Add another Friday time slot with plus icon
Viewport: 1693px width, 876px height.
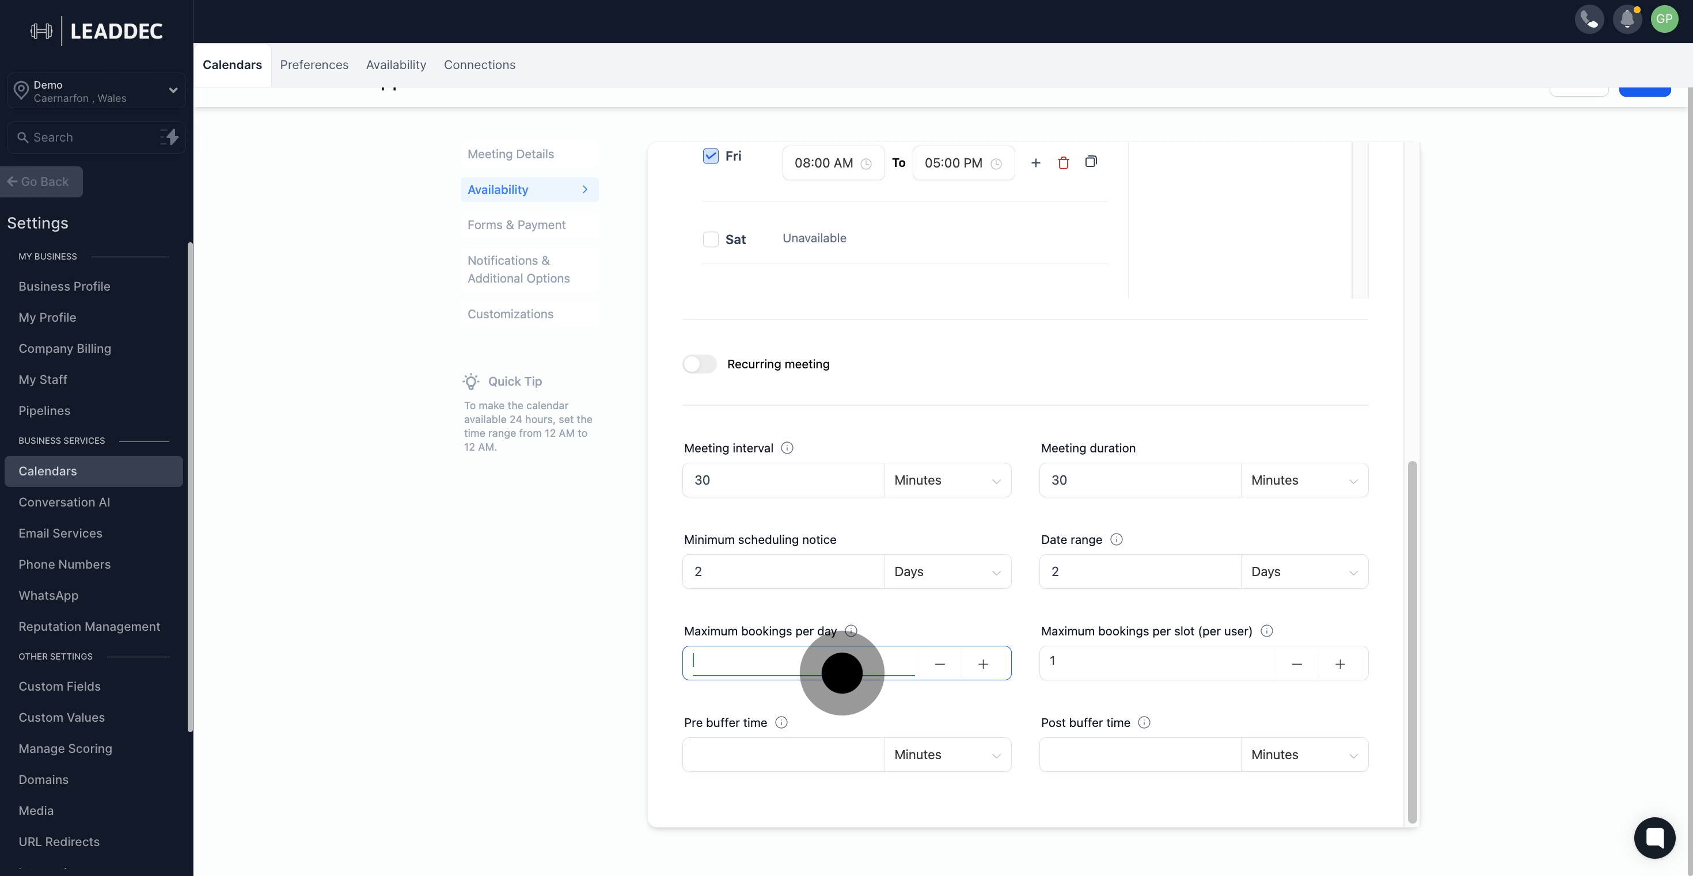click(x=1035, y=163)
